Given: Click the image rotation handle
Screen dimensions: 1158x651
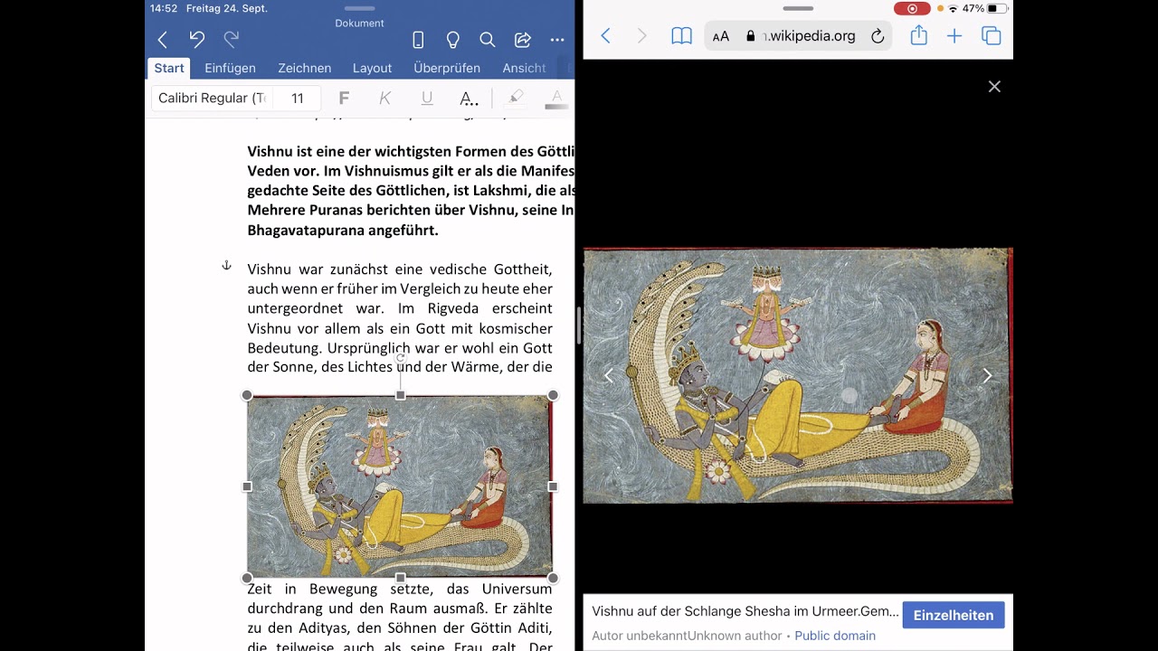Looking at the screenshot, I should coord(400,358).
